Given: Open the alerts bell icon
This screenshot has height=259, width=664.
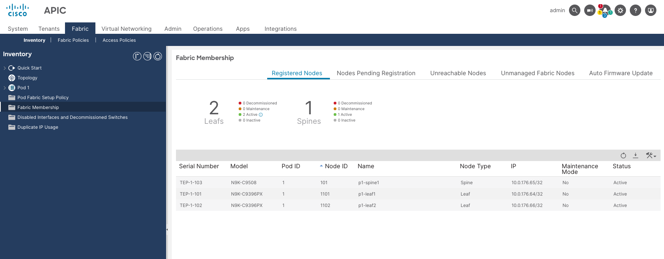Looking at the screenshot, I should pyautogui.click(x=605, y=11).
